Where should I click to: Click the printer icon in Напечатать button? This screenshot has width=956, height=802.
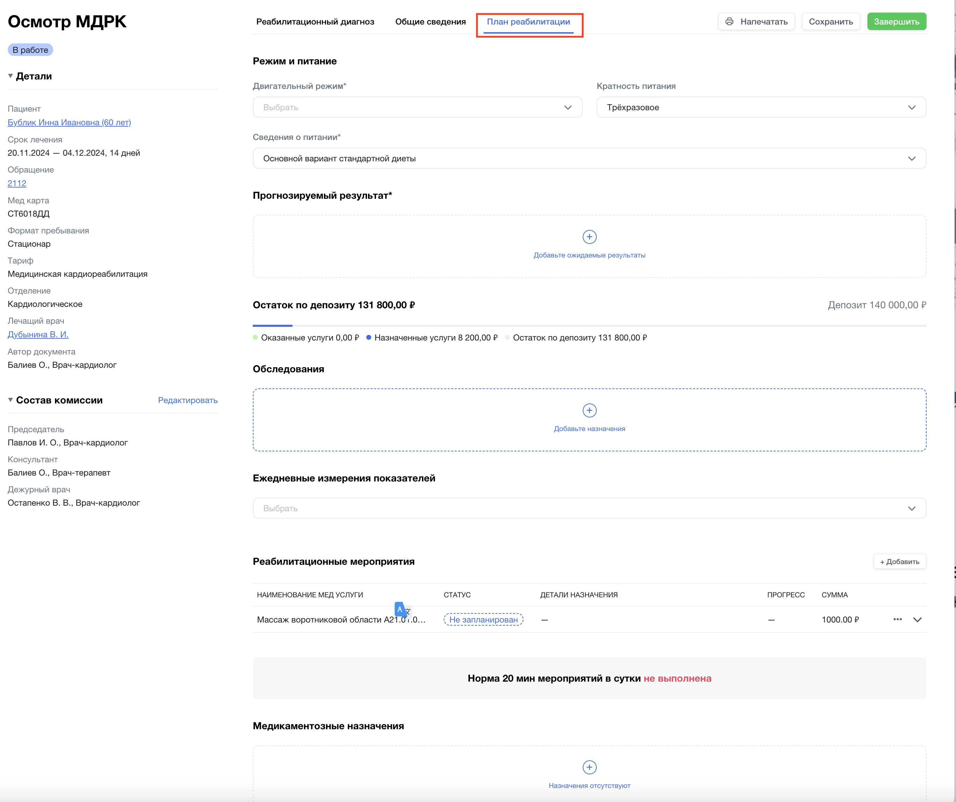[x=729, y=21]
